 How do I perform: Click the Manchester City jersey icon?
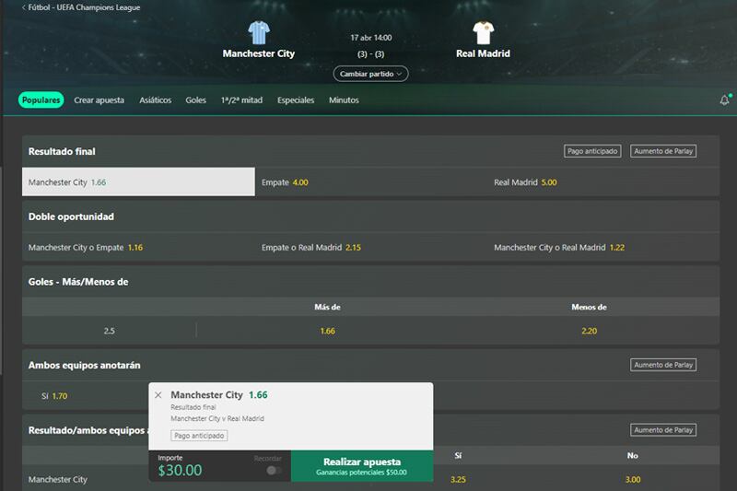click(259, 32)
